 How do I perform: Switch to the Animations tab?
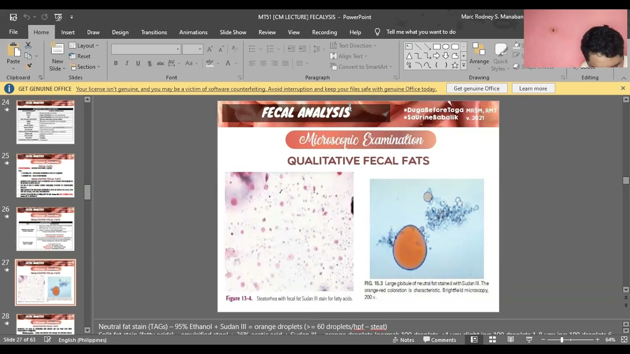click(x=193, y=32)
